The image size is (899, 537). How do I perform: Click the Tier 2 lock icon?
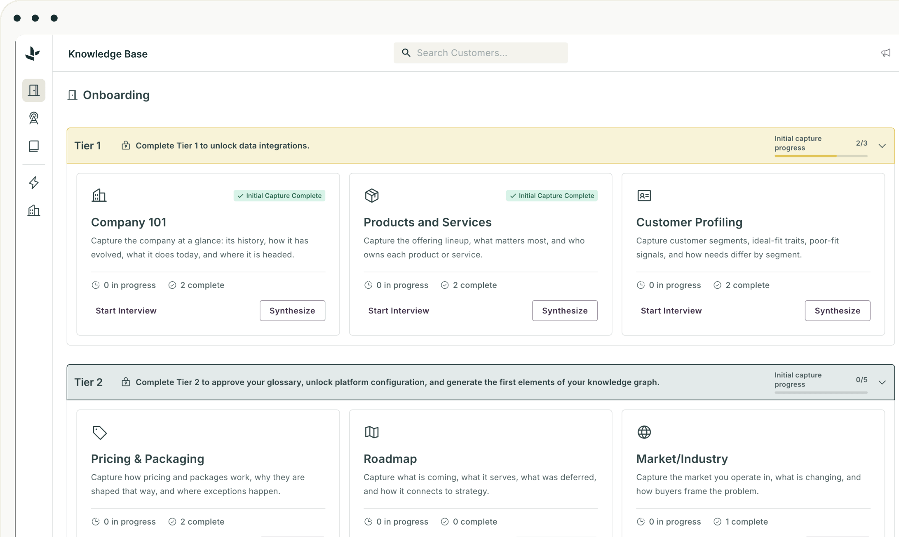pos(126,382)
